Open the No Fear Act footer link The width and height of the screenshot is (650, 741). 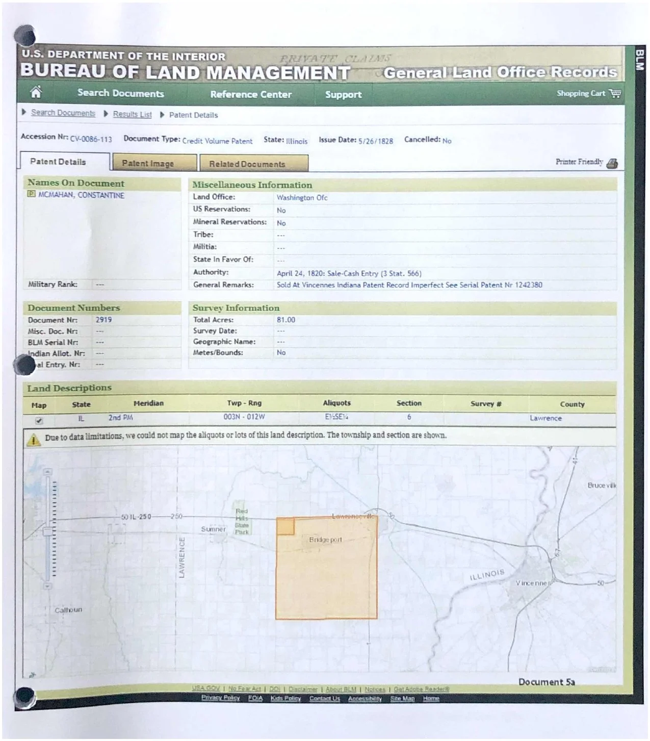(x=245, y=688)
